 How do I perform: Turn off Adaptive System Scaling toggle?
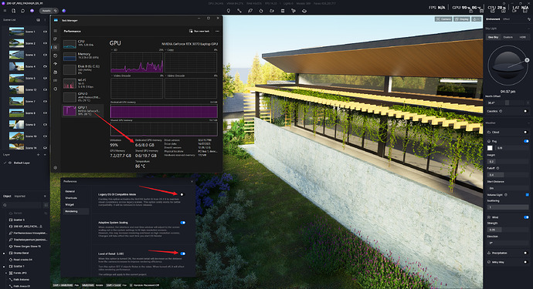coord(183,223)
